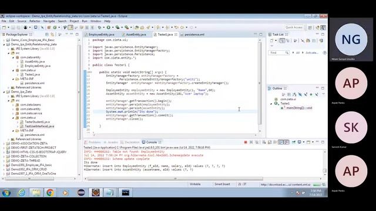Terminate the run with red stop icon
This screenshot has width=376, height=211.
246,142
